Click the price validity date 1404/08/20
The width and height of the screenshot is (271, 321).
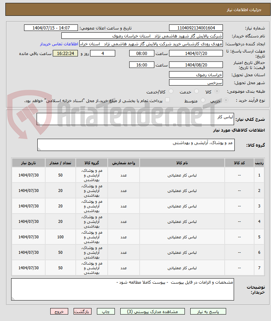pos(196,65)
